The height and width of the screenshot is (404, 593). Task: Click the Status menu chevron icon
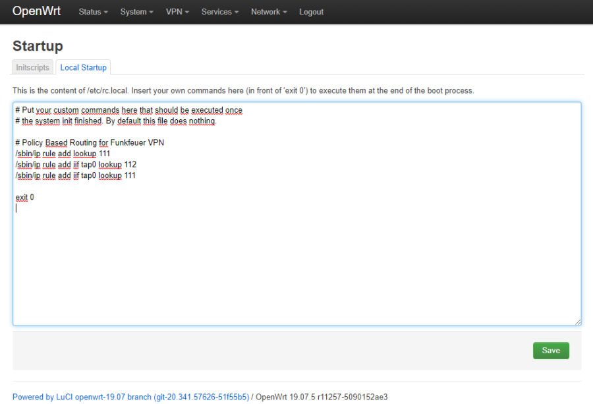click(x=105, y=12)
